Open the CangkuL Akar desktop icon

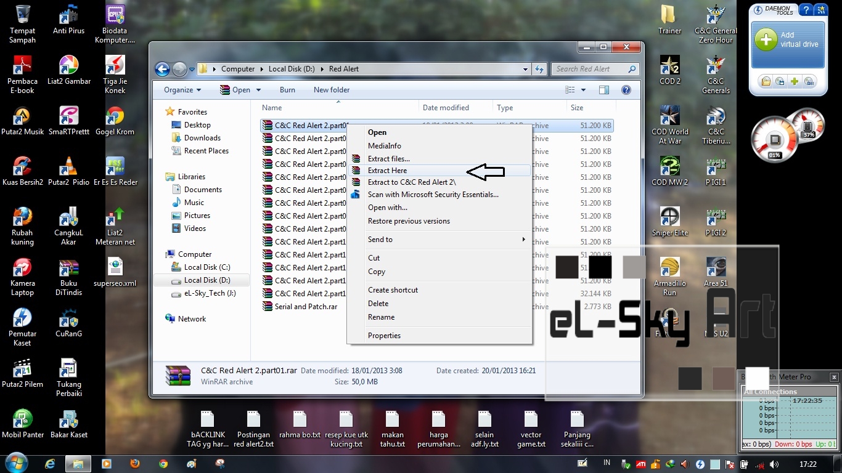[x=68, y=225]
